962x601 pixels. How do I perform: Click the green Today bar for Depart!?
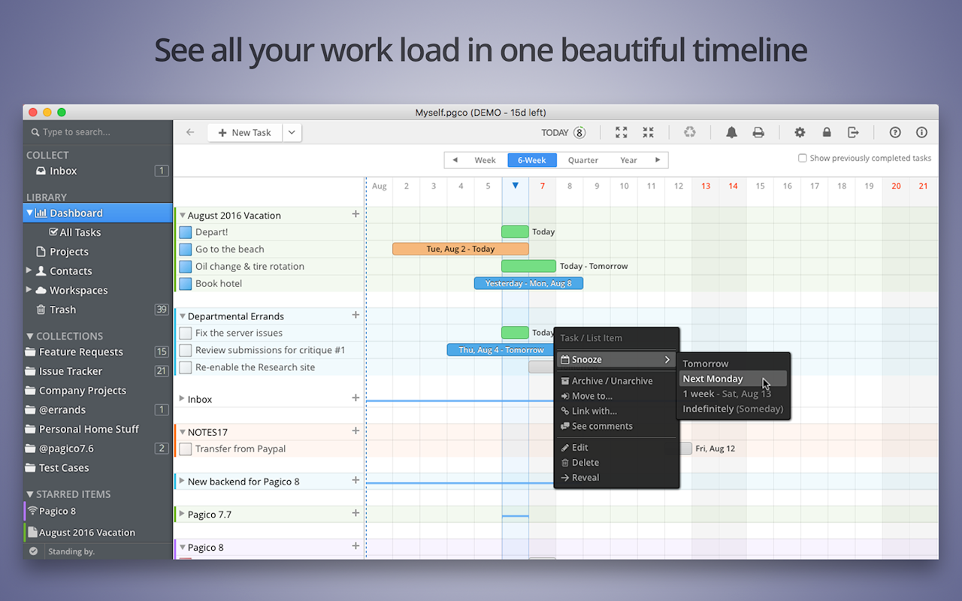515,231
